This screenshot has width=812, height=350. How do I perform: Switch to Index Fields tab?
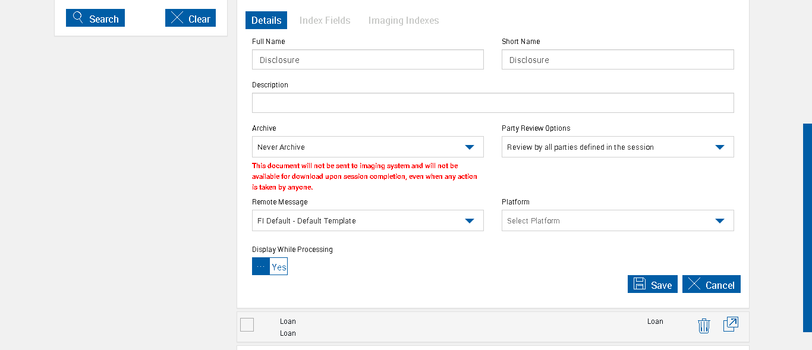(x=325, y=20)
